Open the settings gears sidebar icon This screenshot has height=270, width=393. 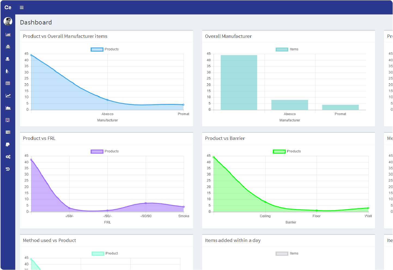(8, 157)
